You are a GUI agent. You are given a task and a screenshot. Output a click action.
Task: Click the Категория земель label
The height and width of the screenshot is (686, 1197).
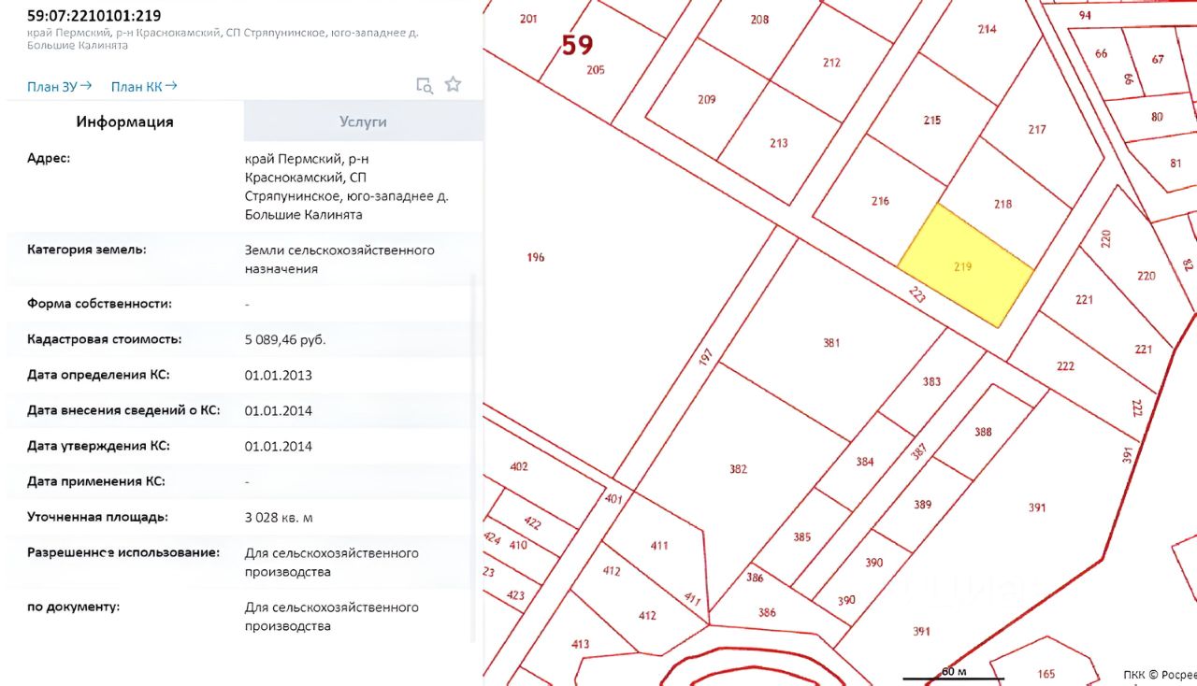[87, 250]
